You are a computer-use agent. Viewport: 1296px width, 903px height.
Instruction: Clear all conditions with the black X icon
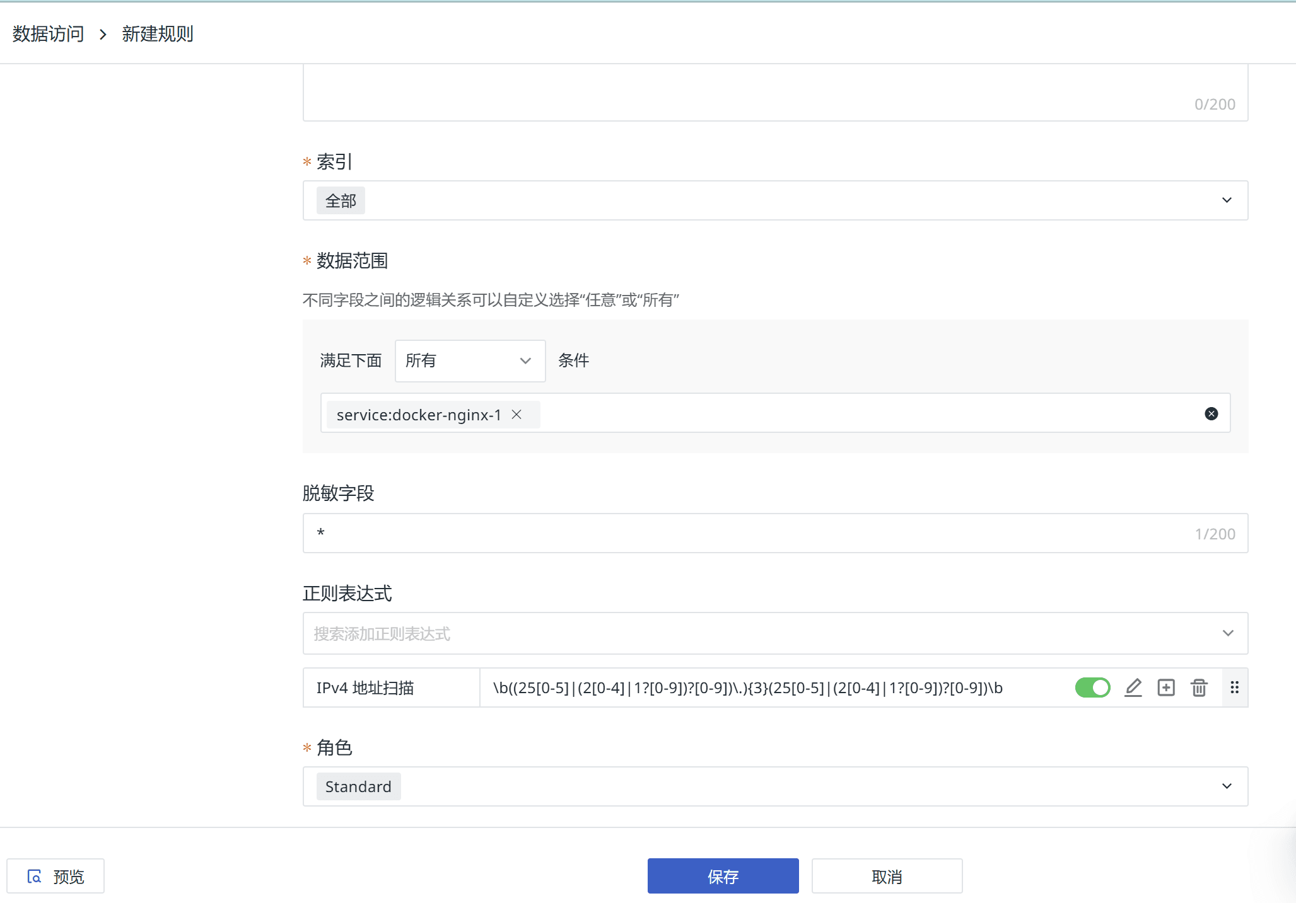1211,413
